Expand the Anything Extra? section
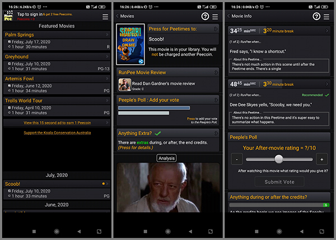336x240 pixels. (x=216, y=133)
